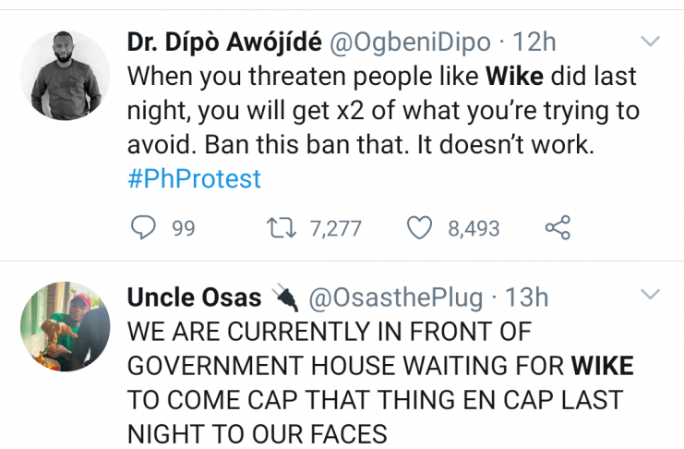Expand Uncle Osas tweet options chevron
The image size is (684, 449).
[x=651, y=295]
